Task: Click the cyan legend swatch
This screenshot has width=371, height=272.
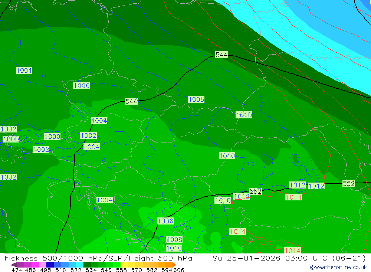Action: pos(80,265)
